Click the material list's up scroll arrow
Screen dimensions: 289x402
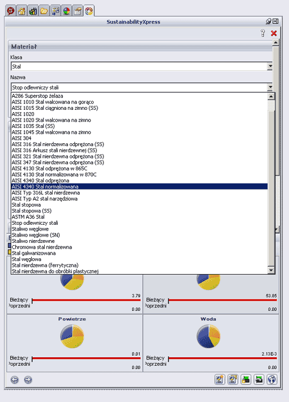tap(271, 97)
